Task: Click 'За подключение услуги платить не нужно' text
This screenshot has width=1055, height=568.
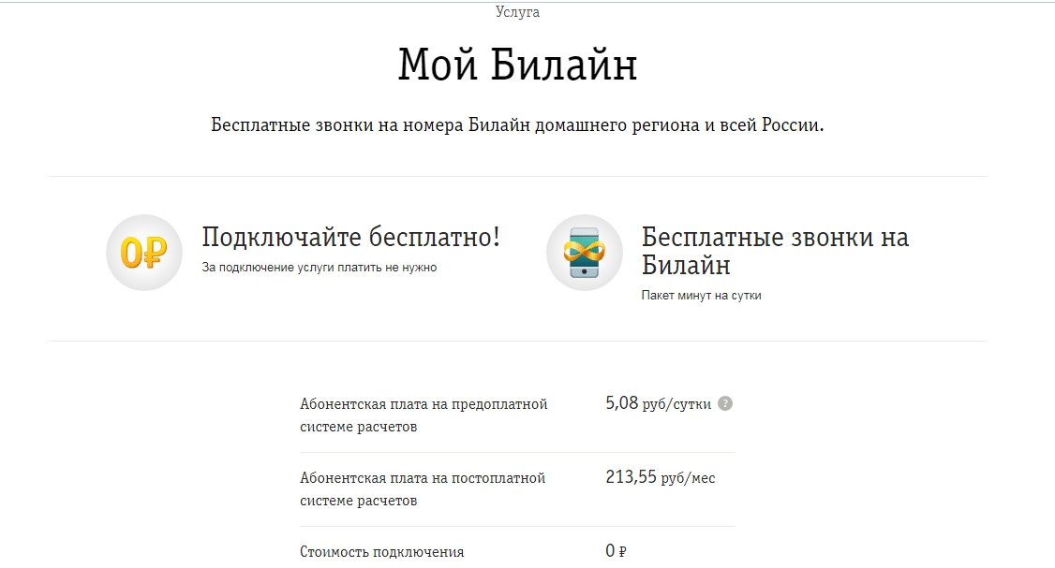Action: coord(319,268)
